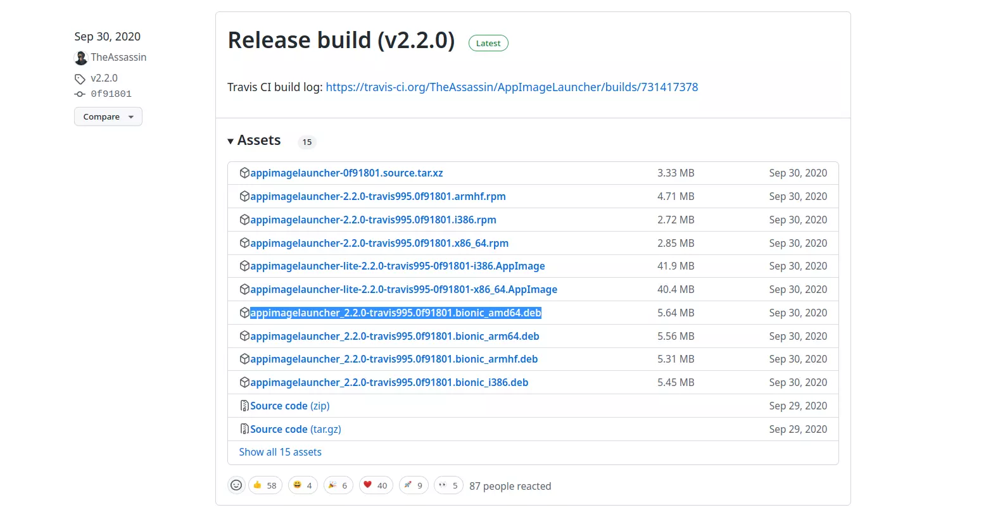Viewport: 986px width, 517px height.
Task: Toggle the party popper reaction (6)
Action: 338,485
